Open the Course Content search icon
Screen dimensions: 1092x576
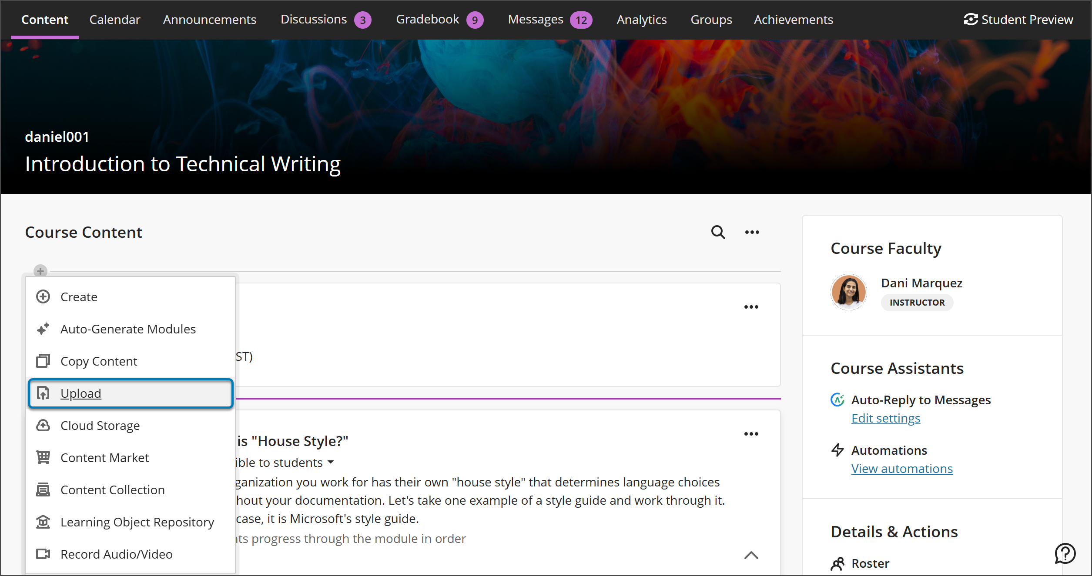pos(717,232)
